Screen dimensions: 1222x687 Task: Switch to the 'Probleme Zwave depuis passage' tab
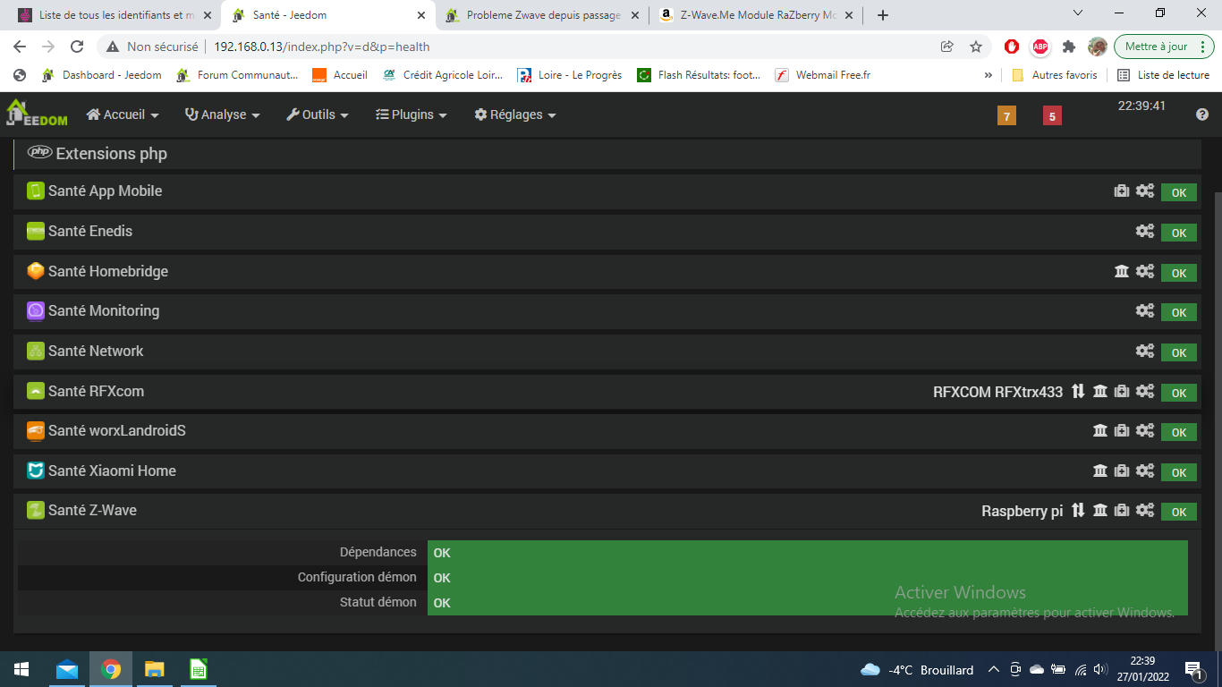[543, 15]
